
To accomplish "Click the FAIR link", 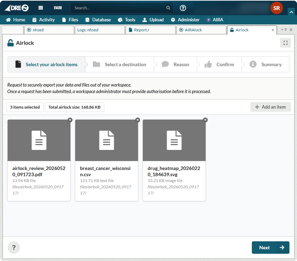I will (x=58, y=8).
